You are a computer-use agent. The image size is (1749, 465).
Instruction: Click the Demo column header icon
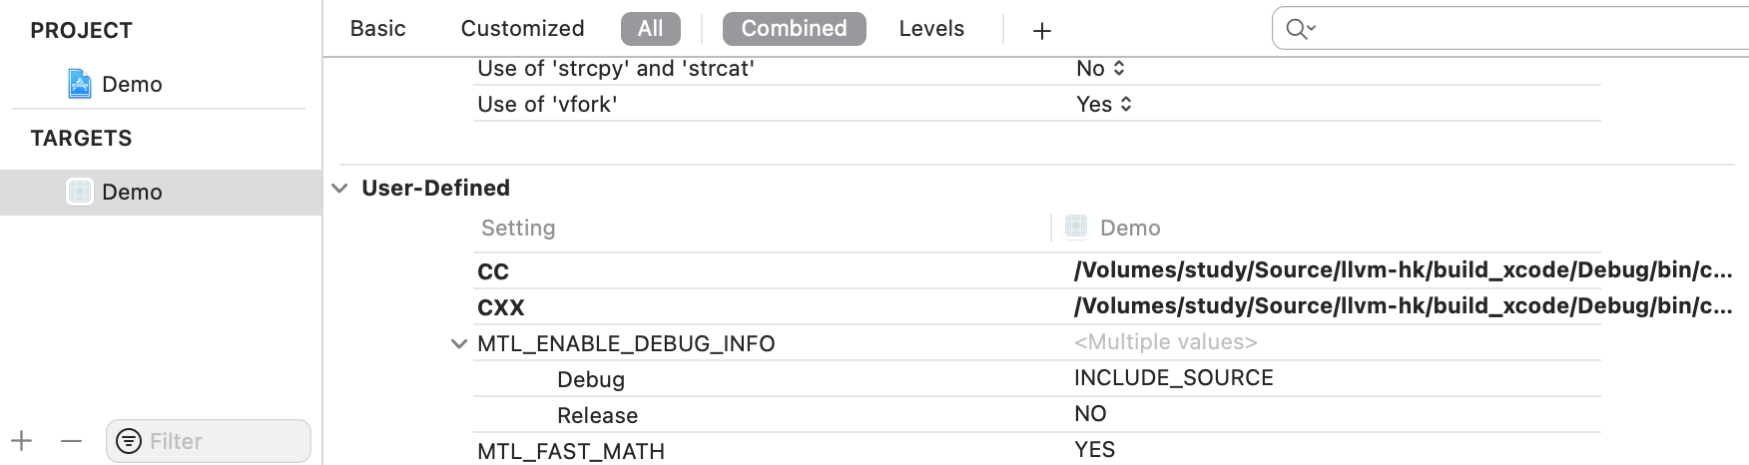tap(1076, 227)
